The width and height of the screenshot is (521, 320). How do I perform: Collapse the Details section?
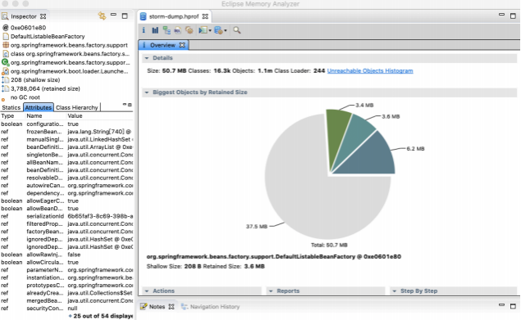[x=147, y=58]
